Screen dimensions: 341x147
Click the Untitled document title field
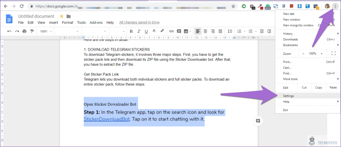tap(36, 16)
